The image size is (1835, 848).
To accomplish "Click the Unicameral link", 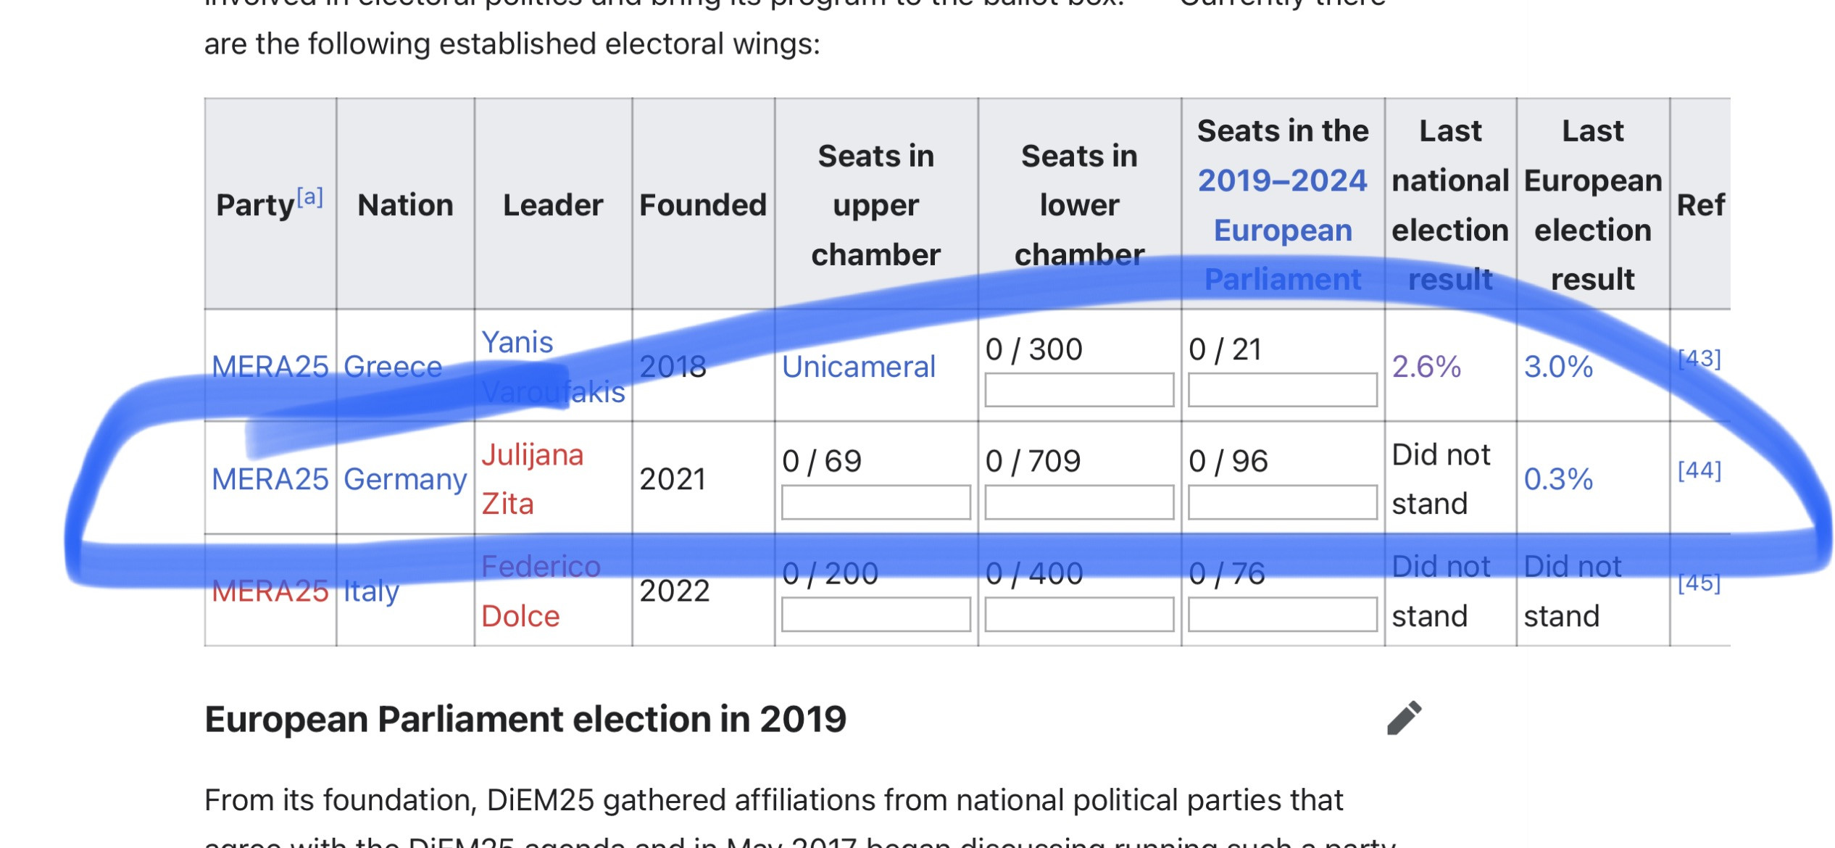I will click(x=858, y=367).
